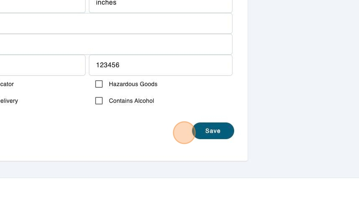Click the white footer area below the form
Image resolution: width=359 pixels, height=201 pixels.
pos(179,190)
